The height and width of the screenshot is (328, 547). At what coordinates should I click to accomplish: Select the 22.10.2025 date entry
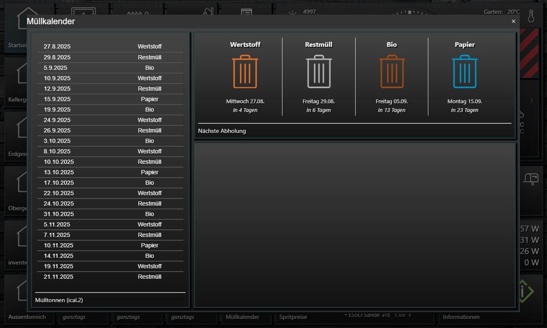coord(59,193)
